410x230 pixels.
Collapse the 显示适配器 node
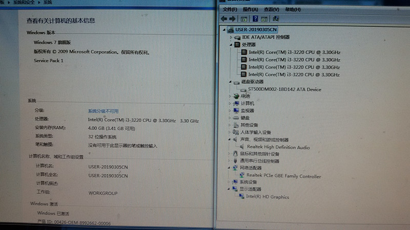[229, 189]
